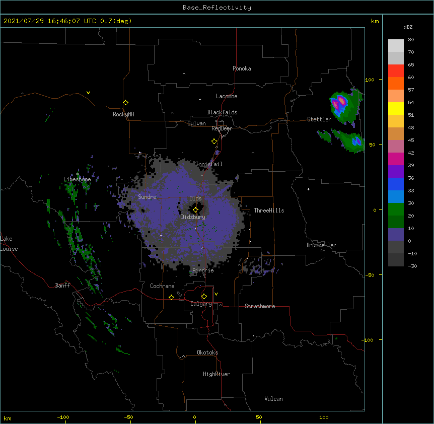Select the blue 36 dBZ color swatch
434x424 pixels.
click(396, 184)
